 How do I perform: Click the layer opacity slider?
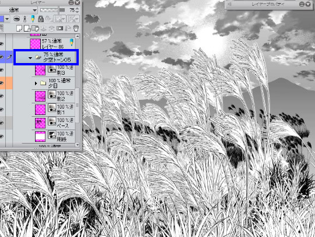pyautogui.click(x=52, y=10)
